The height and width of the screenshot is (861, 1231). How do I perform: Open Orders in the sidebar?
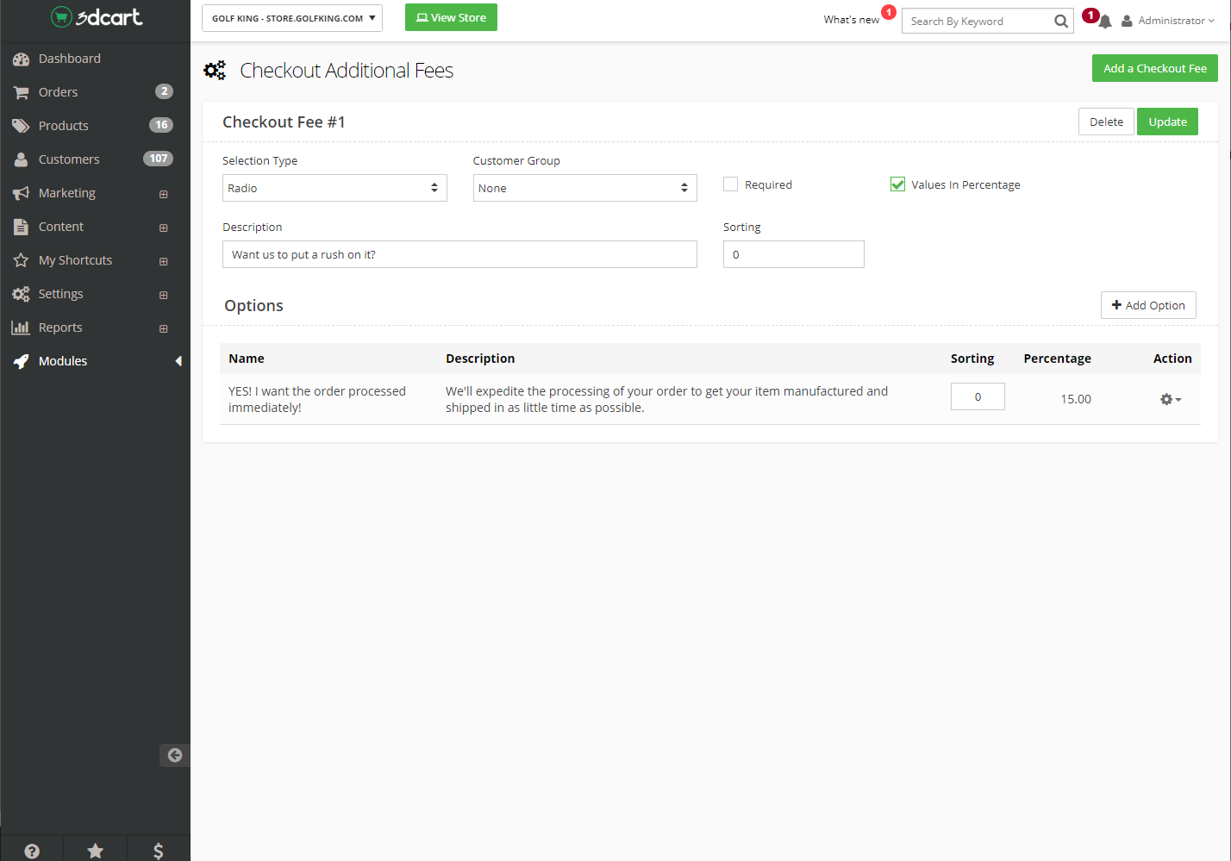pyautogui.click(x=58, y=92)
